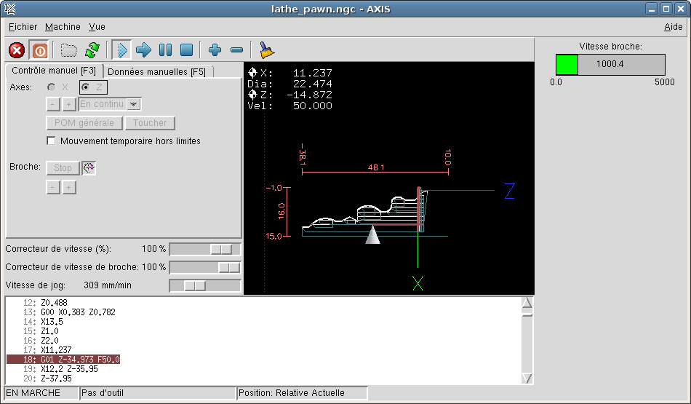
Task: Open the Fichier menu
Action: (23, 27)
